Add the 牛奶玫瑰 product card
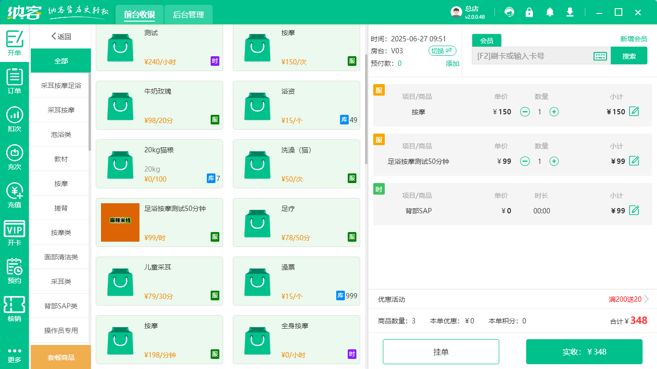 pos(159,105)
